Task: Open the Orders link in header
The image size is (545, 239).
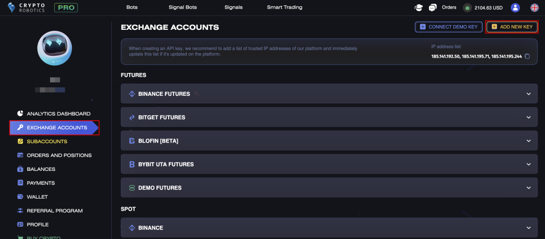Action: (449, 7)
